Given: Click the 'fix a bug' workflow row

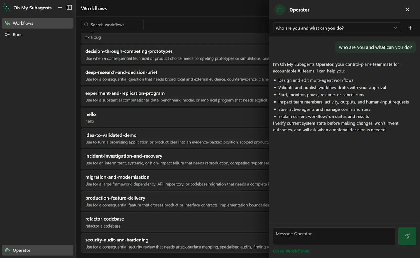Looking at the screenshot, I should (175, 38).
